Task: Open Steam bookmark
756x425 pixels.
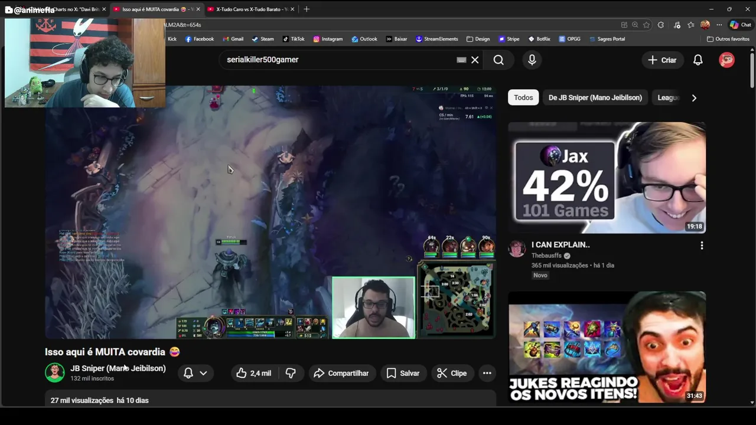Action: coord(263,39)
